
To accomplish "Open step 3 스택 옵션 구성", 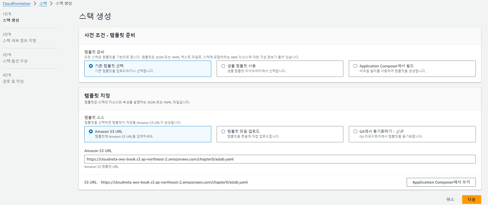I will 15,61.
